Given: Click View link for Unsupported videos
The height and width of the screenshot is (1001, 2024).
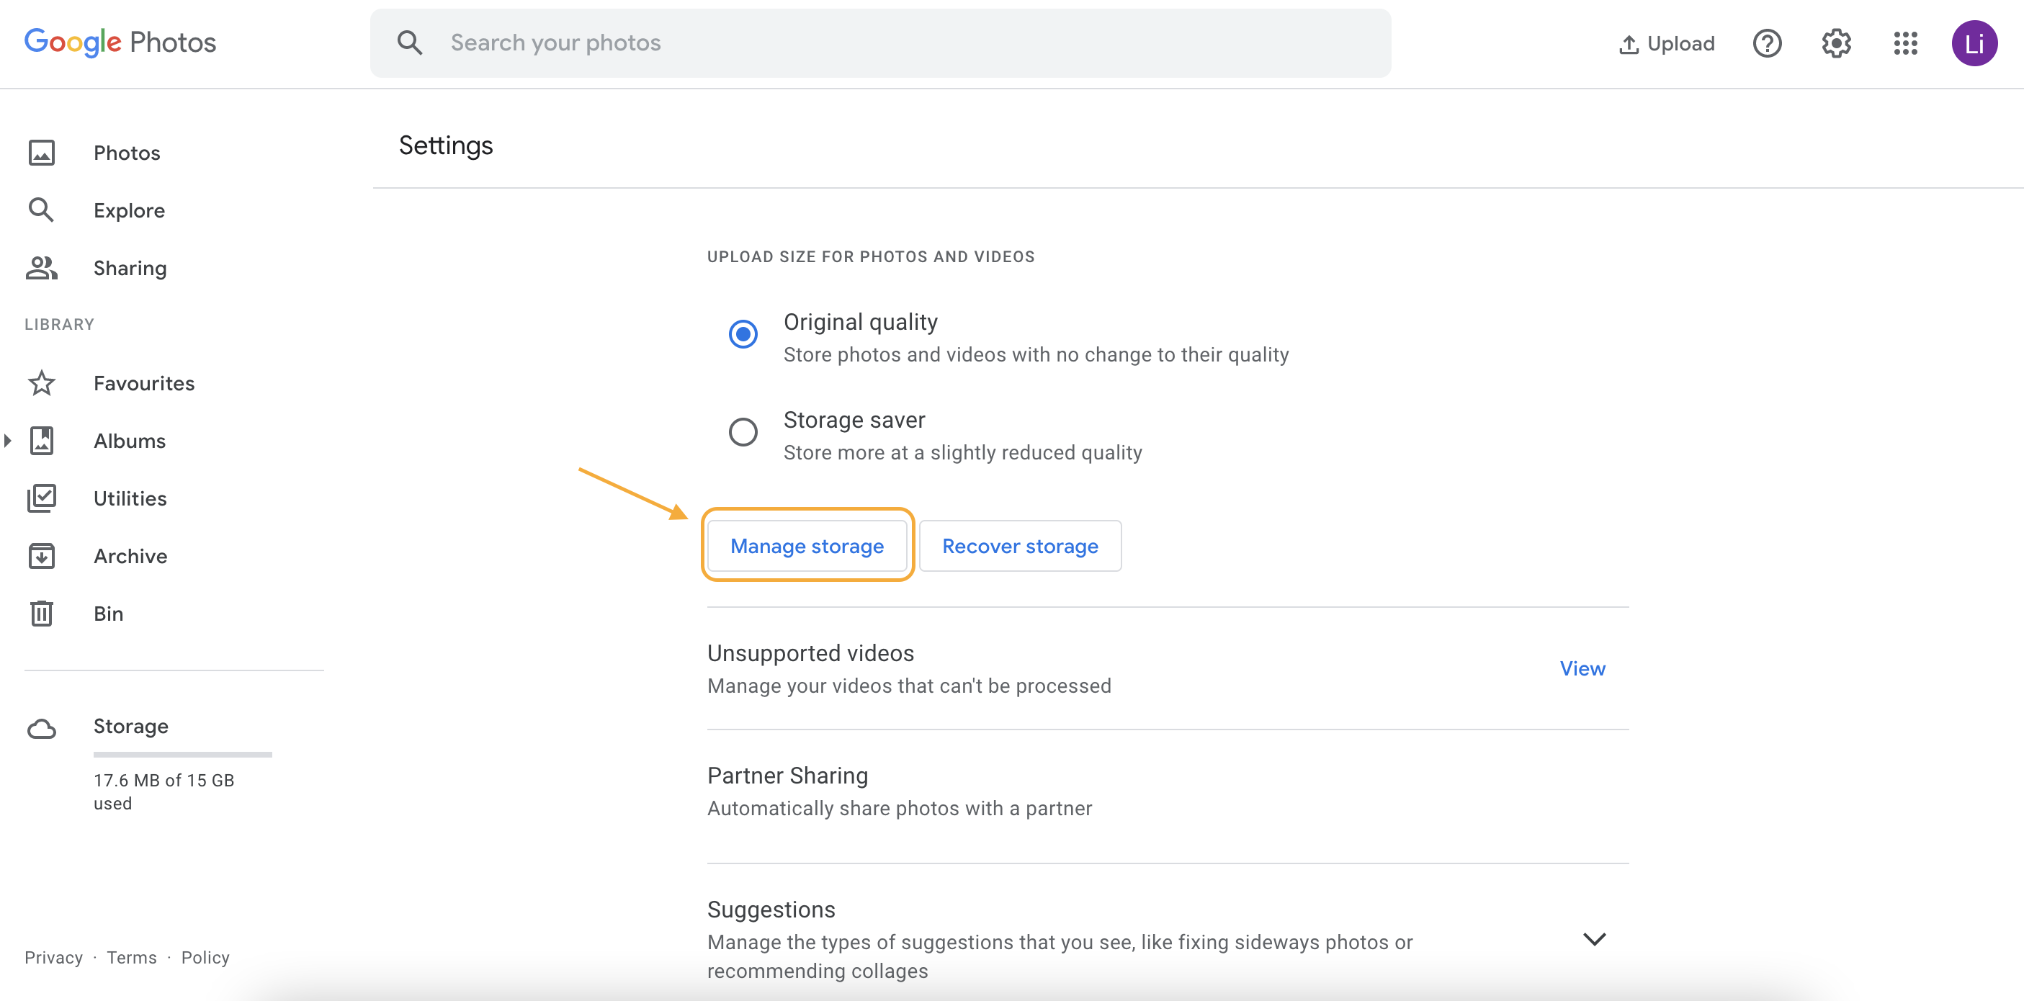Looking at the screenshot, I should [x=1582, y=668].
